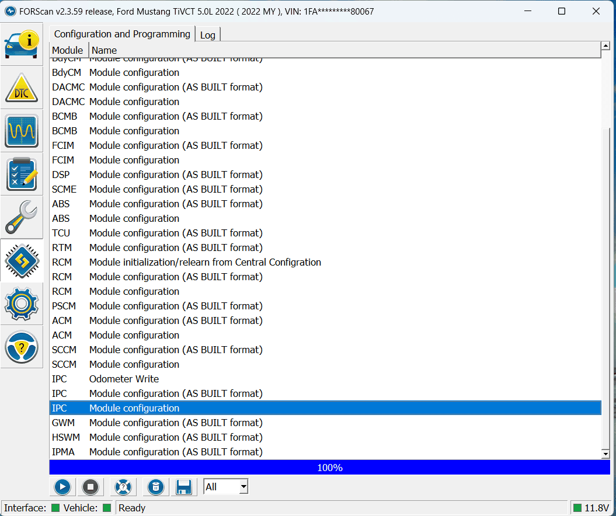
Task: Select DACMC Module configuration (AS BUILT format)
Action: [325, 87]
